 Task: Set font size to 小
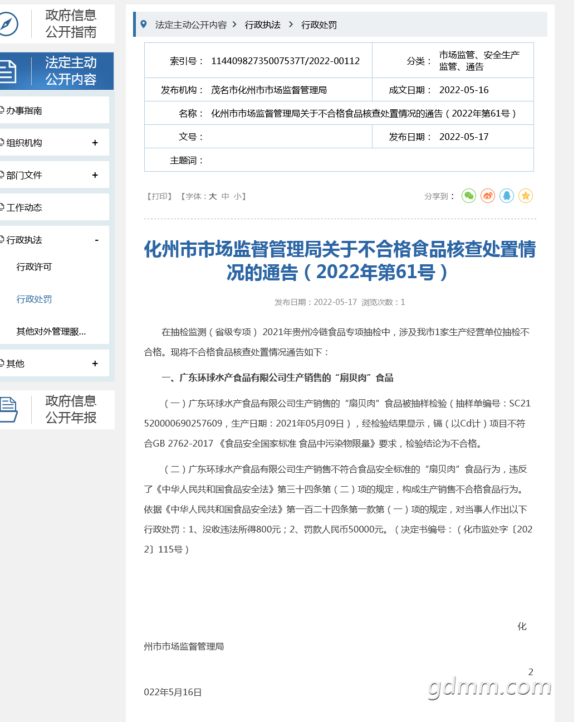[237, 196]
